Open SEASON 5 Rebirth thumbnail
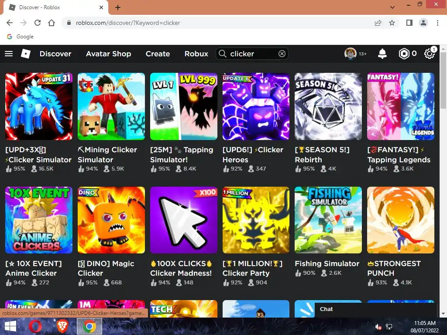 (x=328, y=106)
